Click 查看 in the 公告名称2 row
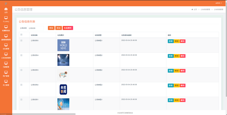The width and height of the screenshot is (227, 115). 171,85
